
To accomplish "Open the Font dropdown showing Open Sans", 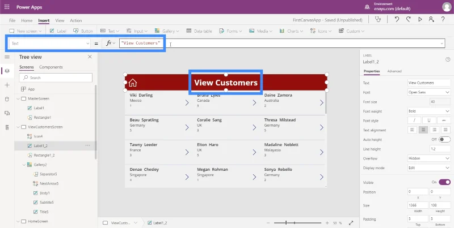I will point(429,92).
